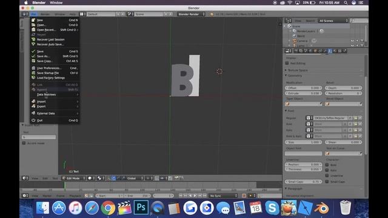Choose New in the File menu
The height and width of the screenshot is (218, 388).
tap(55, 20)
